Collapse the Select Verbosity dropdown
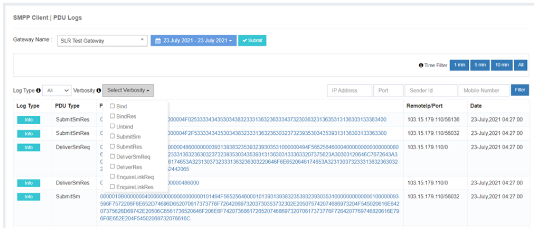 [x=129, y=91]
